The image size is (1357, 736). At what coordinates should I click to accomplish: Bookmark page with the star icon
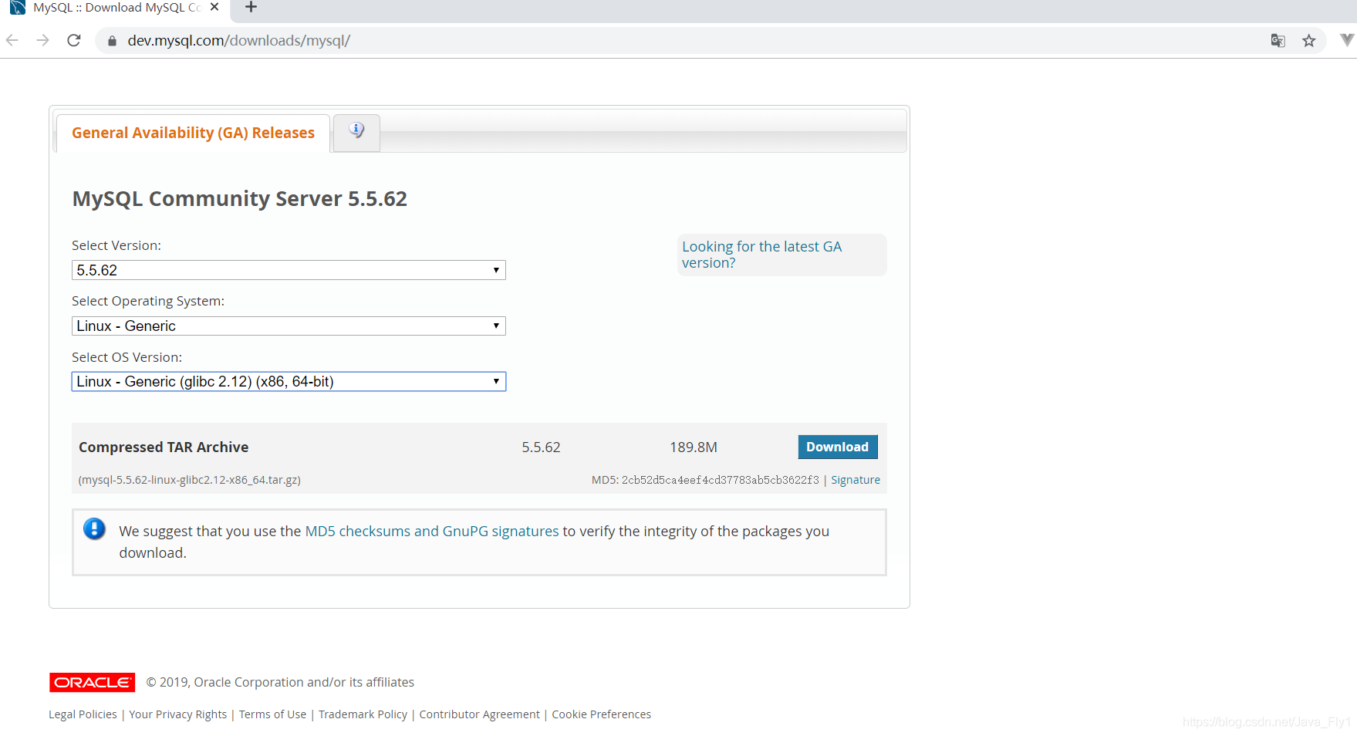pyautogui.click(x=1309, y=41)
